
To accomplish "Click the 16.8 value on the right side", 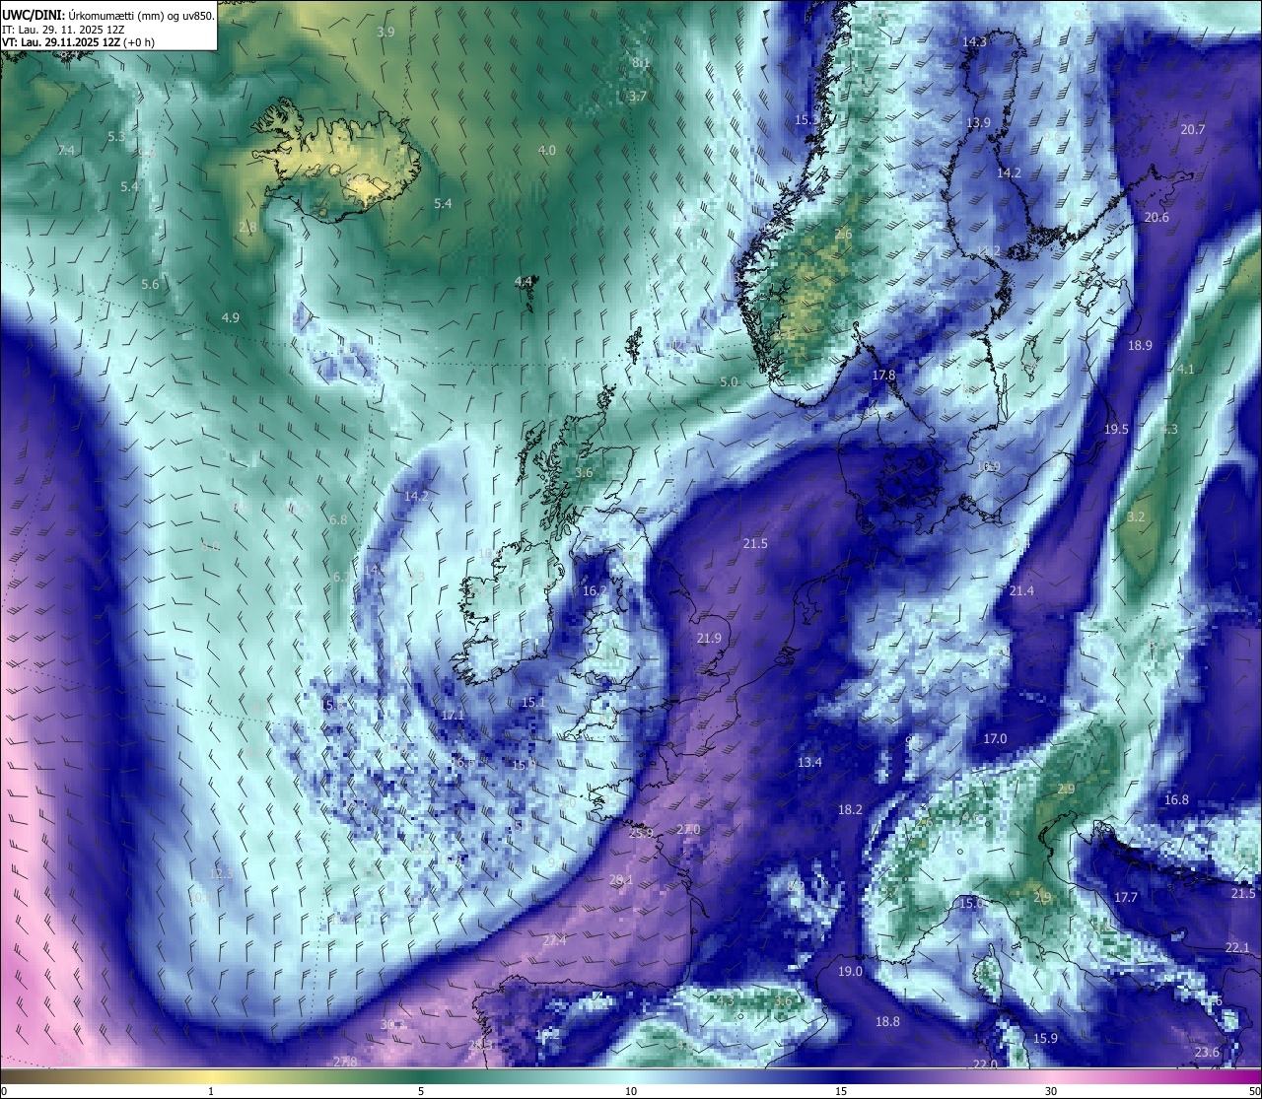I will point(1176,799).
